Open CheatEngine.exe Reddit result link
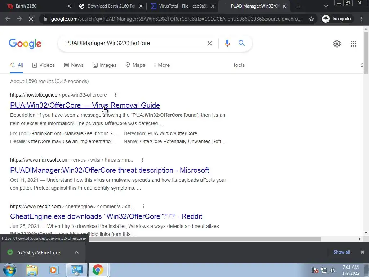The image size is (369, 277). coord(106,216)
